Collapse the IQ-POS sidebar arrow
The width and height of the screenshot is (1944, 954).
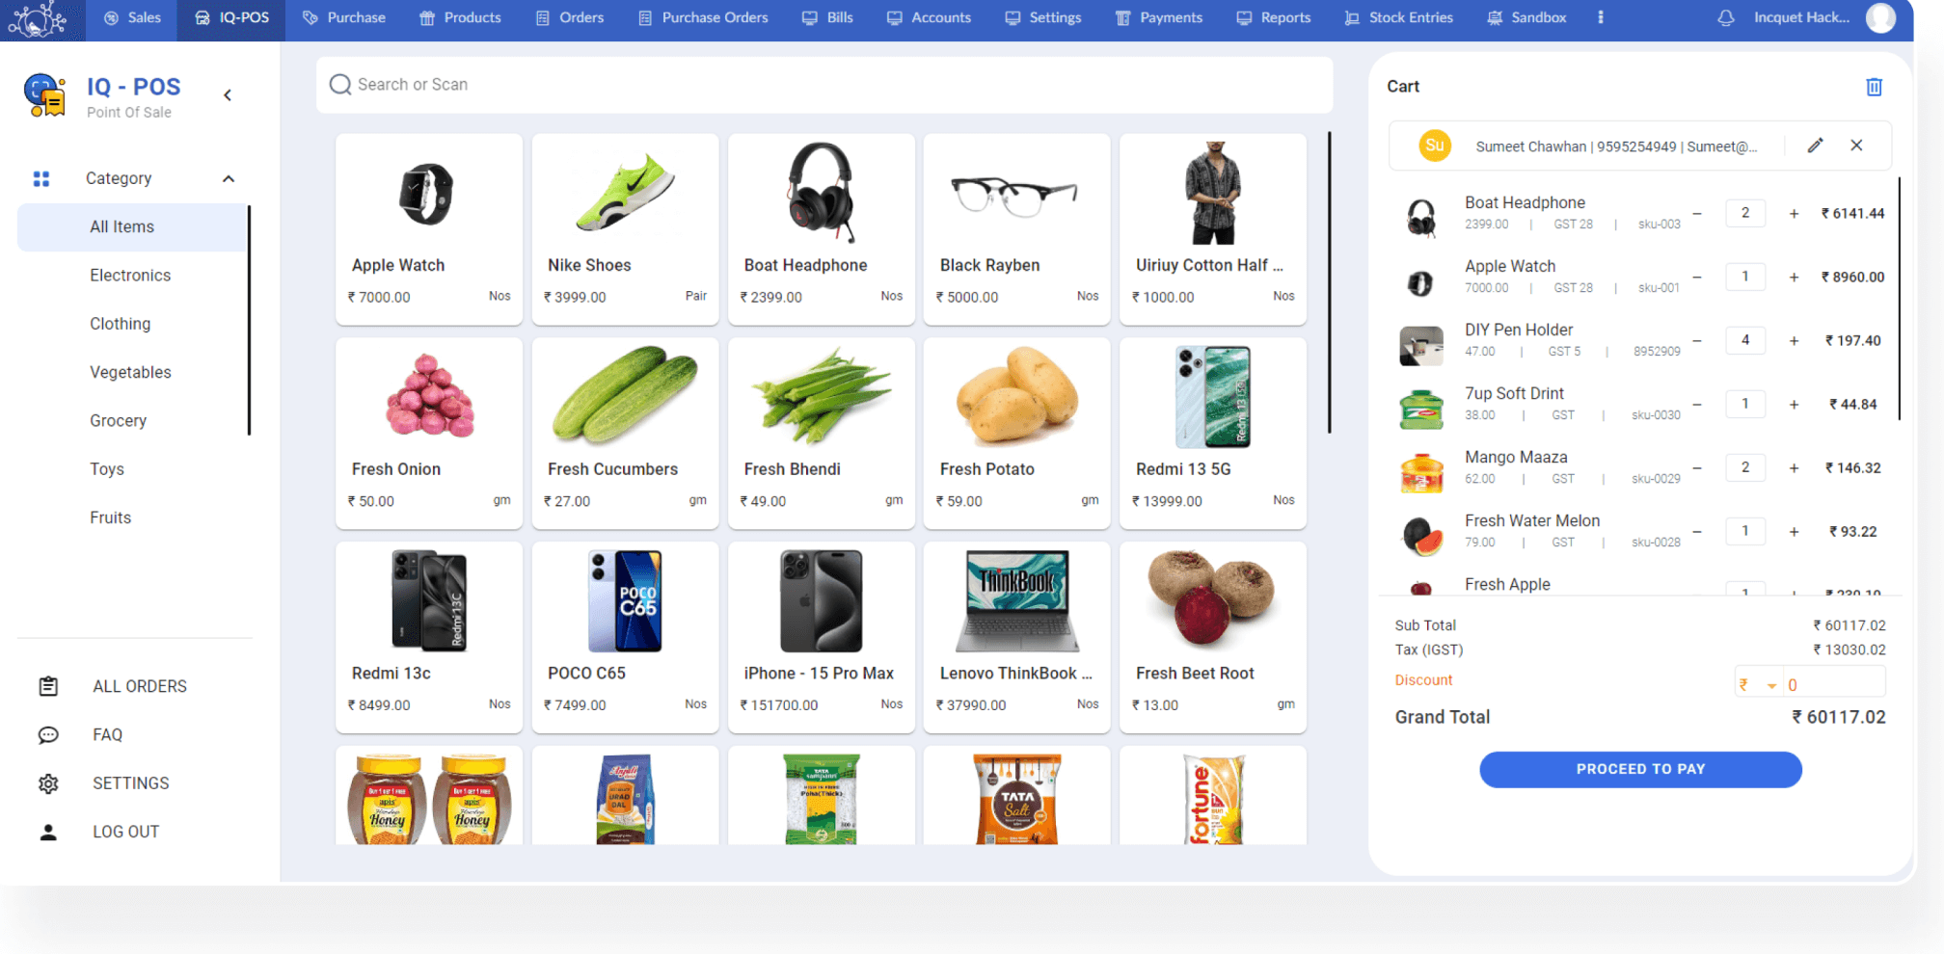pyautogui.click(x=228, y=94)
